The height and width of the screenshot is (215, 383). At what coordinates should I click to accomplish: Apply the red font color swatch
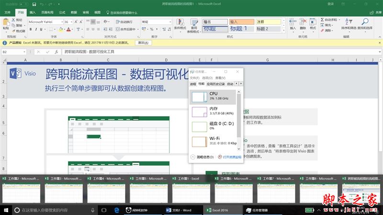68,29
